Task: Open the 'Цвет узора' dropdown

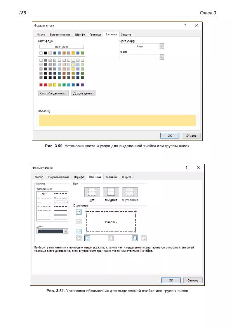Action: coord(162,46)
